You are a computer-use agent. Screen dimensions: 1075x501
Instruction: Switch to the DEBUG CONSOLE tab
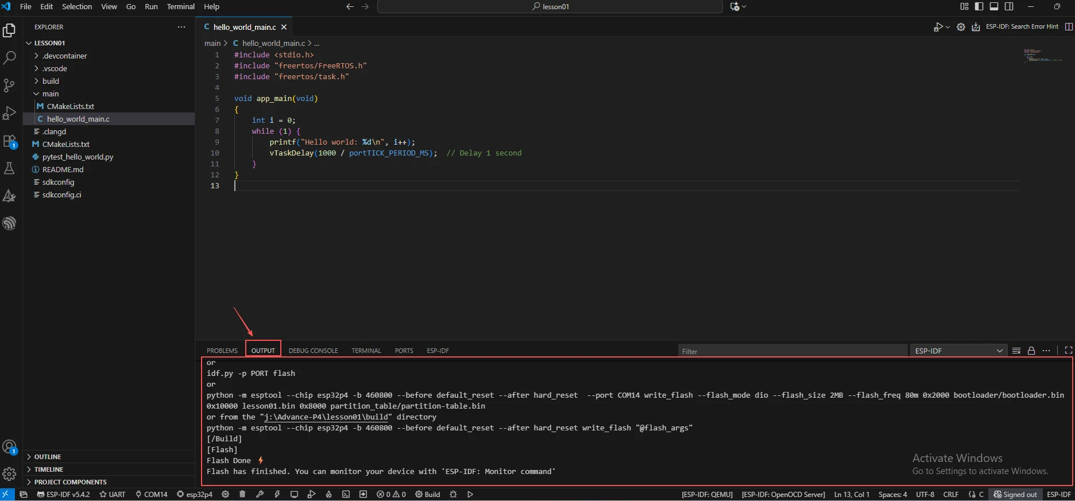(313, 351)
